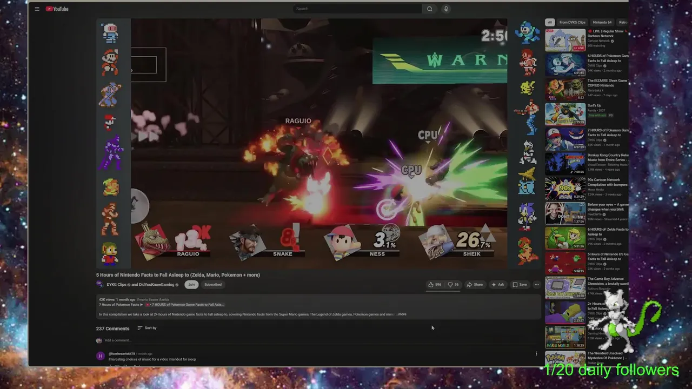Open options menu for hornfenorris comment
692x389 pixels.
(536, 354)
